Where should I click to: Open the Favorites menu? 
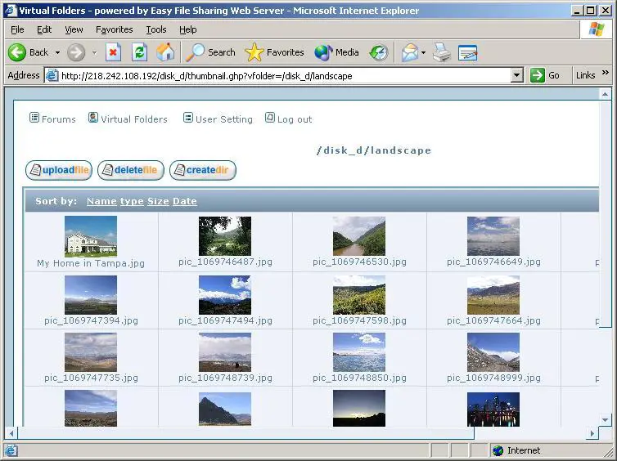(x=114, y=29)
